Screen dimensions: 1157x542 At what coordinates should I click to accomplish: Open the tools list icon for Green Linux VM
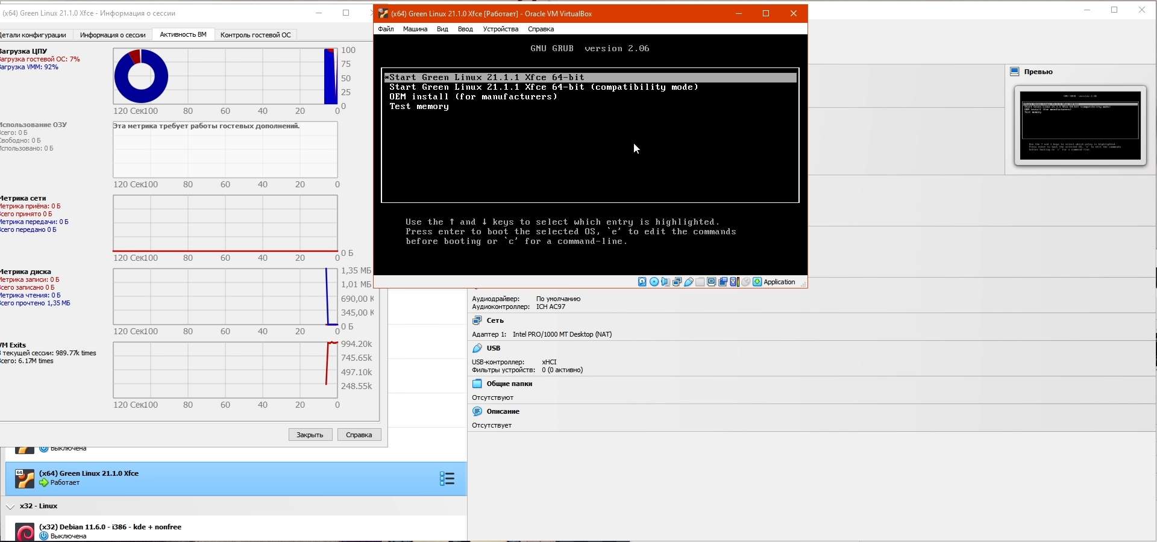click(447, 479)
